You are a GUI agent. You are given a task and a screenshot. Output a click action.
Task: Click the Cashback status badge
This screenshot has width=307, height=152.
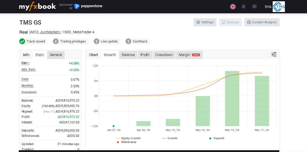click(137, 41)
